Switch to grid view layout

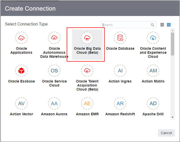click(x=169, y=25)
